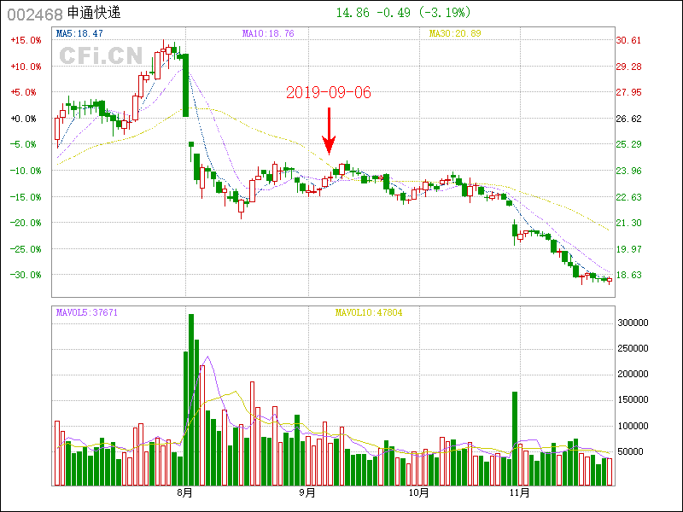Click the stock name 申通快递
Image resolution: width=683 pixels, height=512 pixels.
(97, 14)
